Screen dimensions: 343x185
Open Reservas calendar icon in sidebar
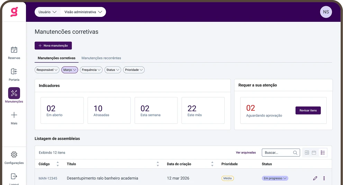pos(14,50)
